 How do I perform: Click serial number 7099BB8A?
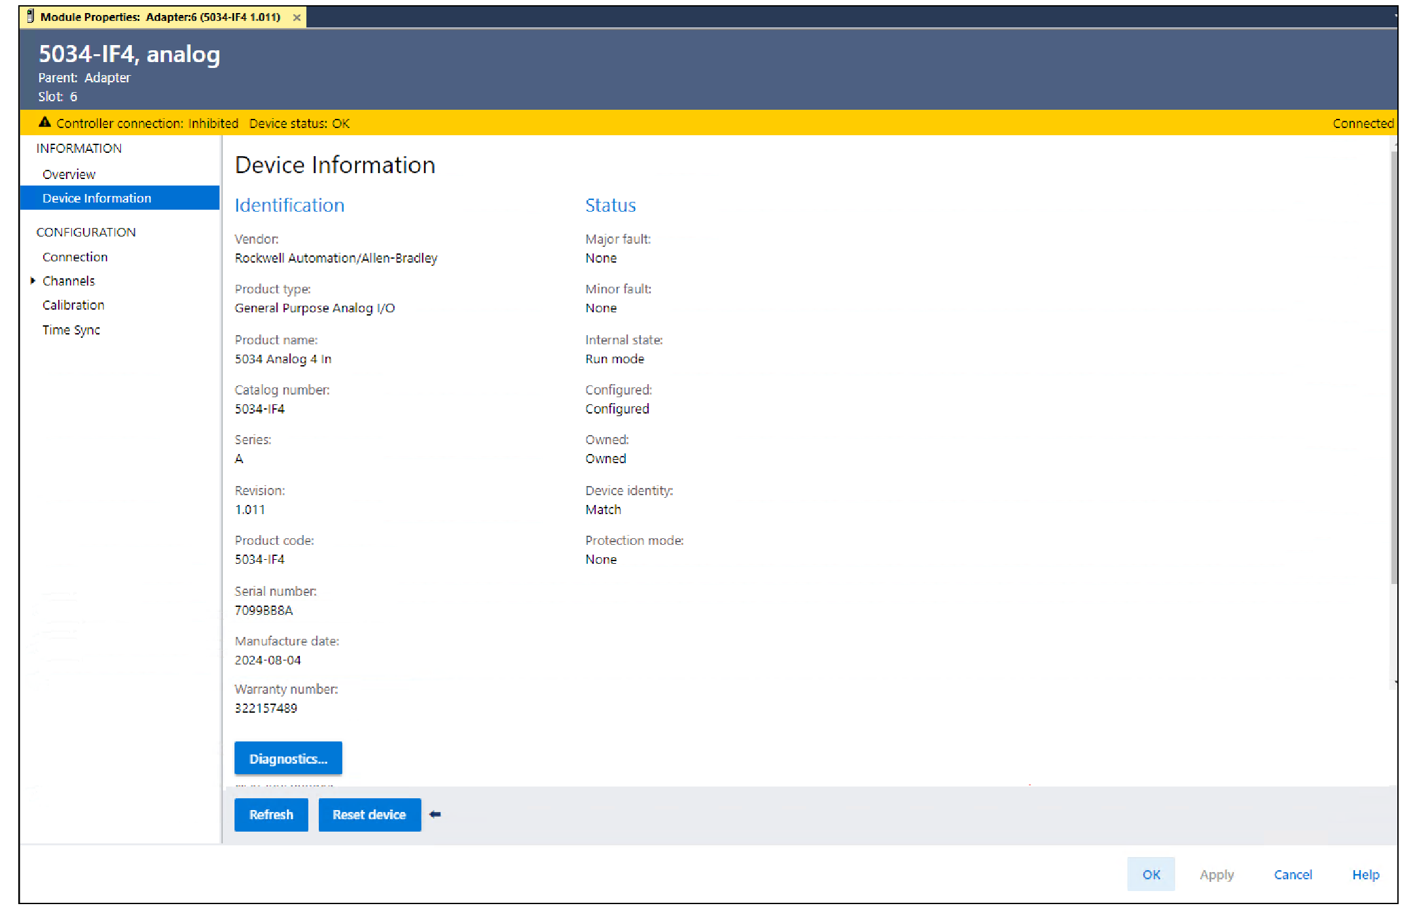[x=264, y=610]
